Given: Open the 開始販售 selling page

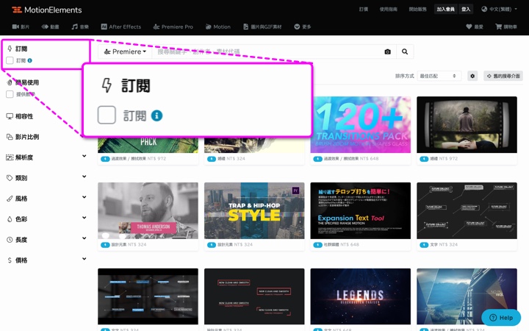Looking at the screenshot, I should [417, 9].
